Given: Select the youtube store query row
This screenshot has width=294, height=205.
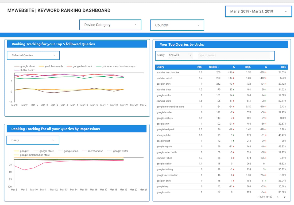Looking at the screenshot, I should pyautogui.click(x=222, y=101).
